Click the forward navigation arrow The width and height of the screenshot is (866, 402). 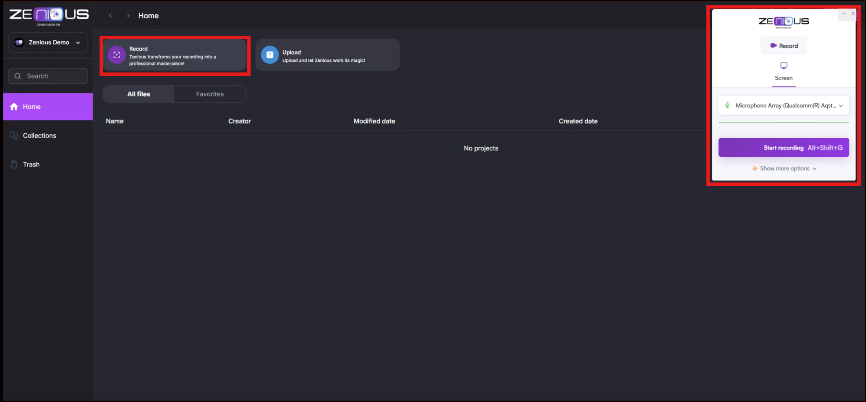128,16
